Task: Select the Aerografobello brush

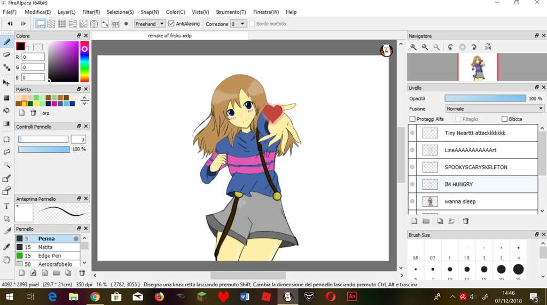Action: [x=48, y=264]
